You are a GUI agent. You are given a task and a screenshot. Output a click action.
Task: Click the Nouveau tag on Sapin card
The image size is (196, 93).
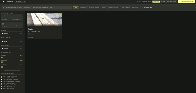pos(31,34)
